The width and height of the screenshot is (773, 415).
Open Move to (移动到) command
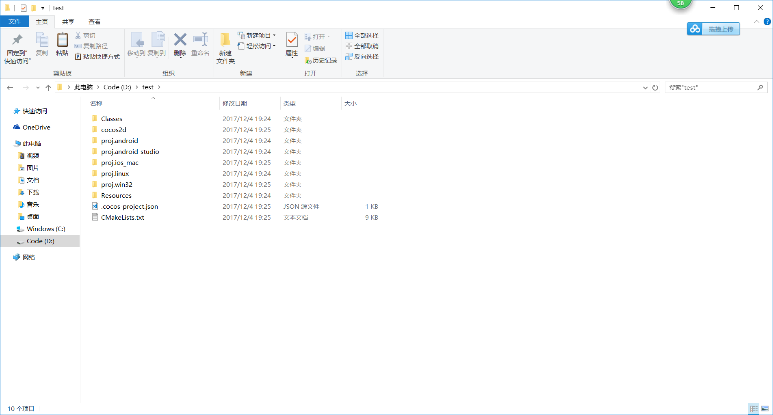[x=136, y=45]
